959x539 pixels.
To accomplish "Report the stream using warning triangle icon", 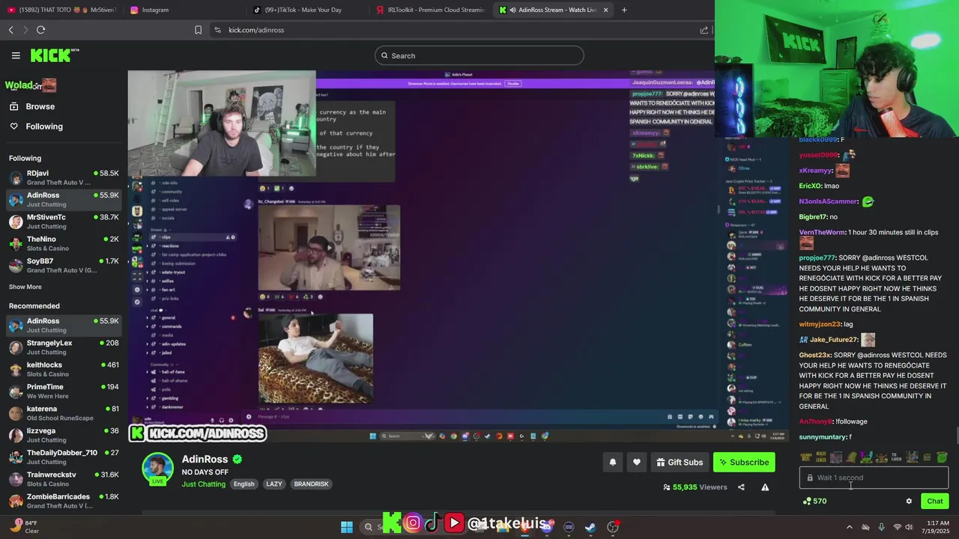I will [765, 487].
